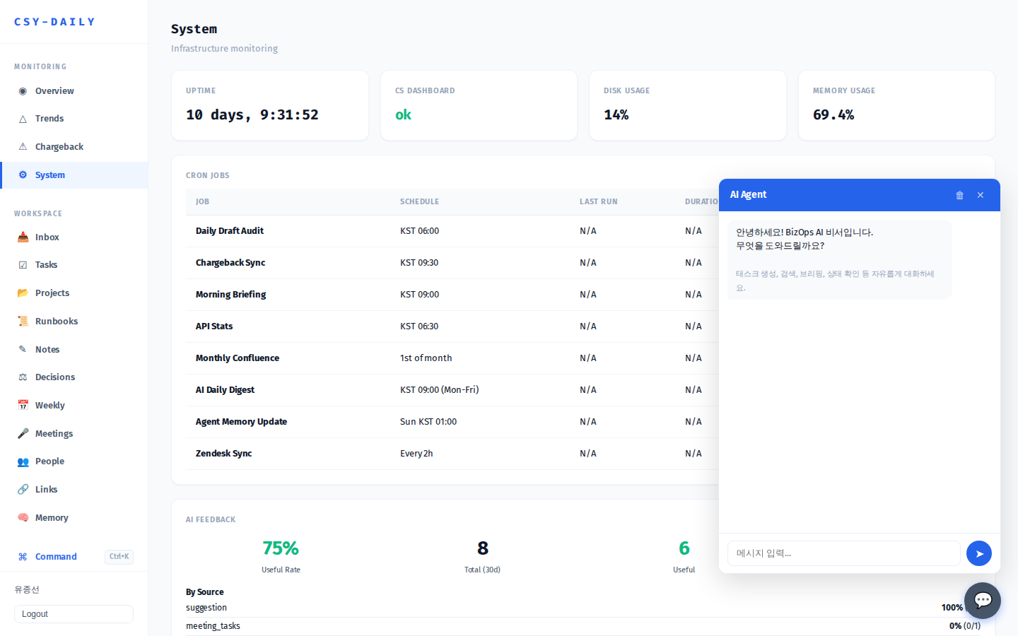Image resolution: width=1018 pixels, height=636 pixels.
Task: Select System under Monitoring menu
Action: pyautogui.click(x=50, y=175)
